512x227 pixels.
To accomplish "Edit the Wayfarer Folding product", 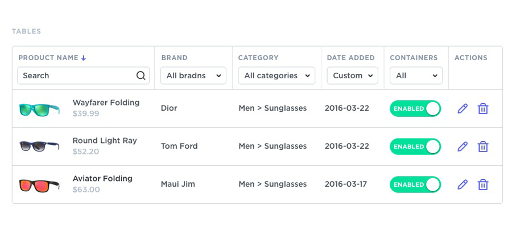I will coord(463,108).
